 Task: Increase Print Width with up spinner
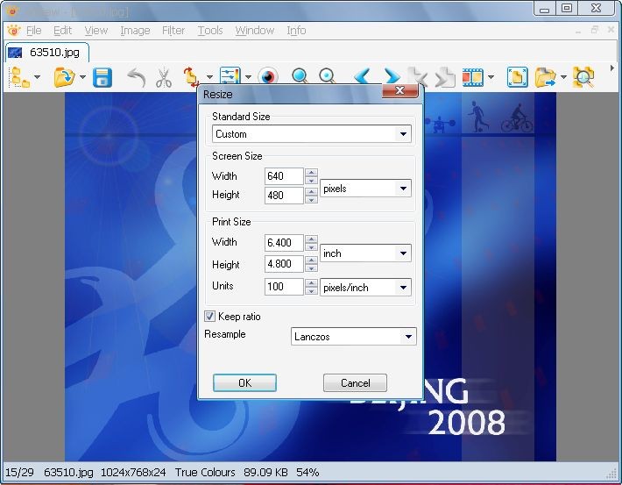pyautogui.click(x=311, y=239)
